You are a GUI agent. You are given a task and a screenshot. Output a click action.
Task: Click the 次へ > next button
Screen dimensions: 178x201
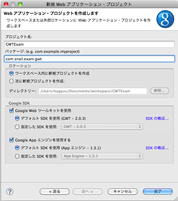88,192
